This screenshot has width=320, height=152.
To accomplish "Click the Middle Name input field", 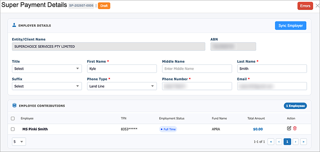I will click(197, 68).
